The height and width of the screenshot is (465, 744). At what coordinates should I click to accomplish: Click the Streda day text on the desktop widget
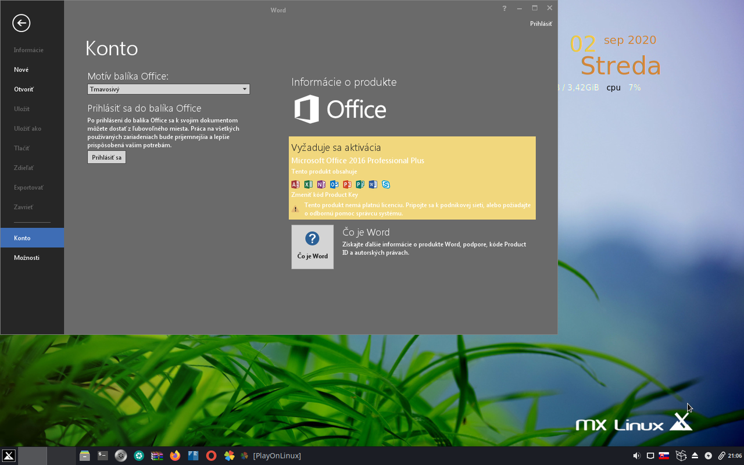[621, 66]
